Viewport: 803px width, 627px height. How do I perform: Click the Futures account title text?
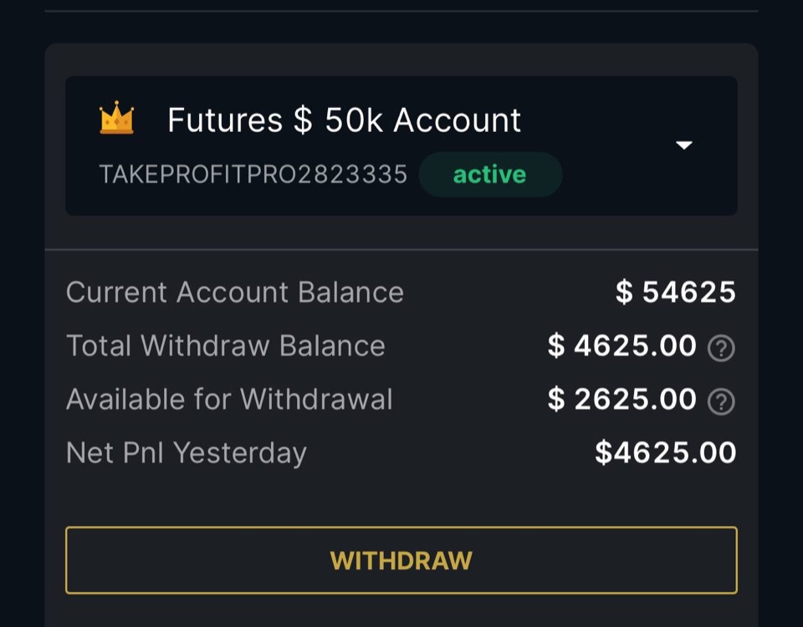point(344,120)
